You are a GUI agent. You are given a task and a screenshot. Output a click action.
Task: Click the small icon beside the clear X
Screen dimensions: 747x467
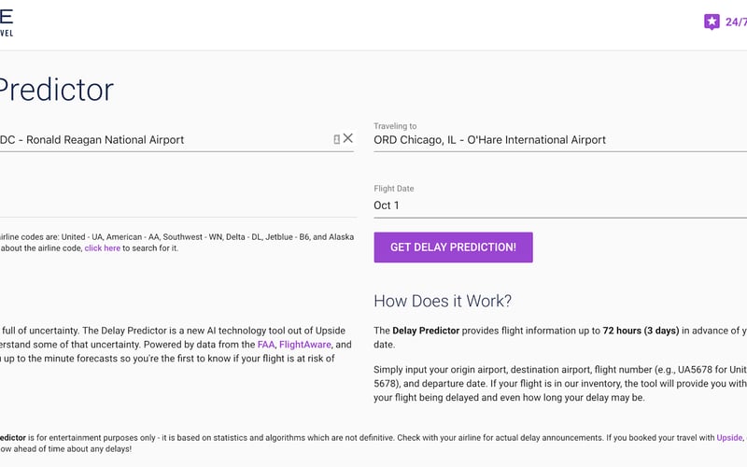coord(336,139)
